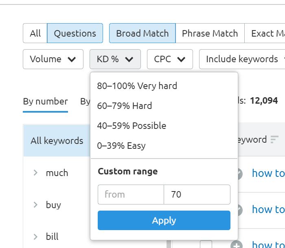Close the KD % filter dropdown

pyautogui.click(x=115, y=59)
